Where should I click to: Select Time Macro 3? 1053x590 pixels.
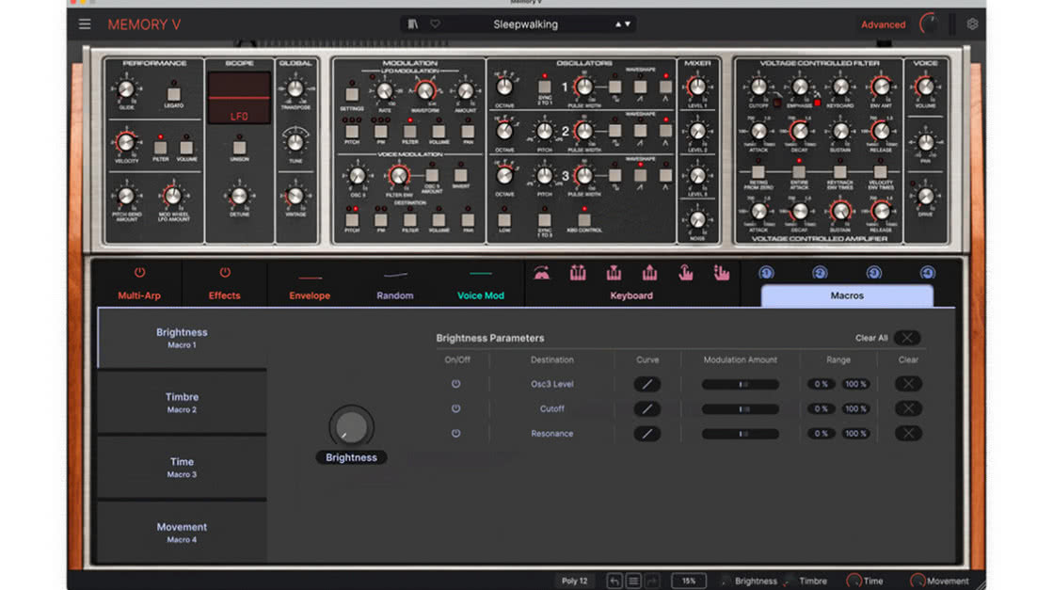(182, 468)
